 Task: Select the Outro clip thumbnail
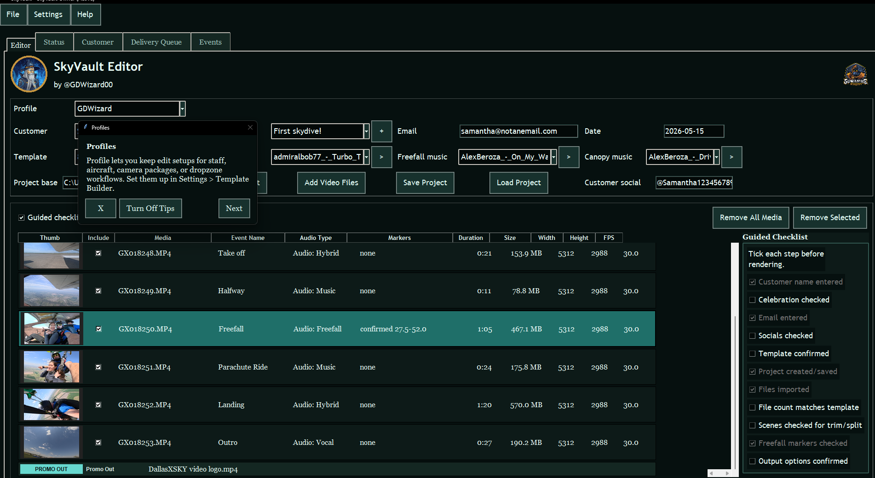point(52,442)
